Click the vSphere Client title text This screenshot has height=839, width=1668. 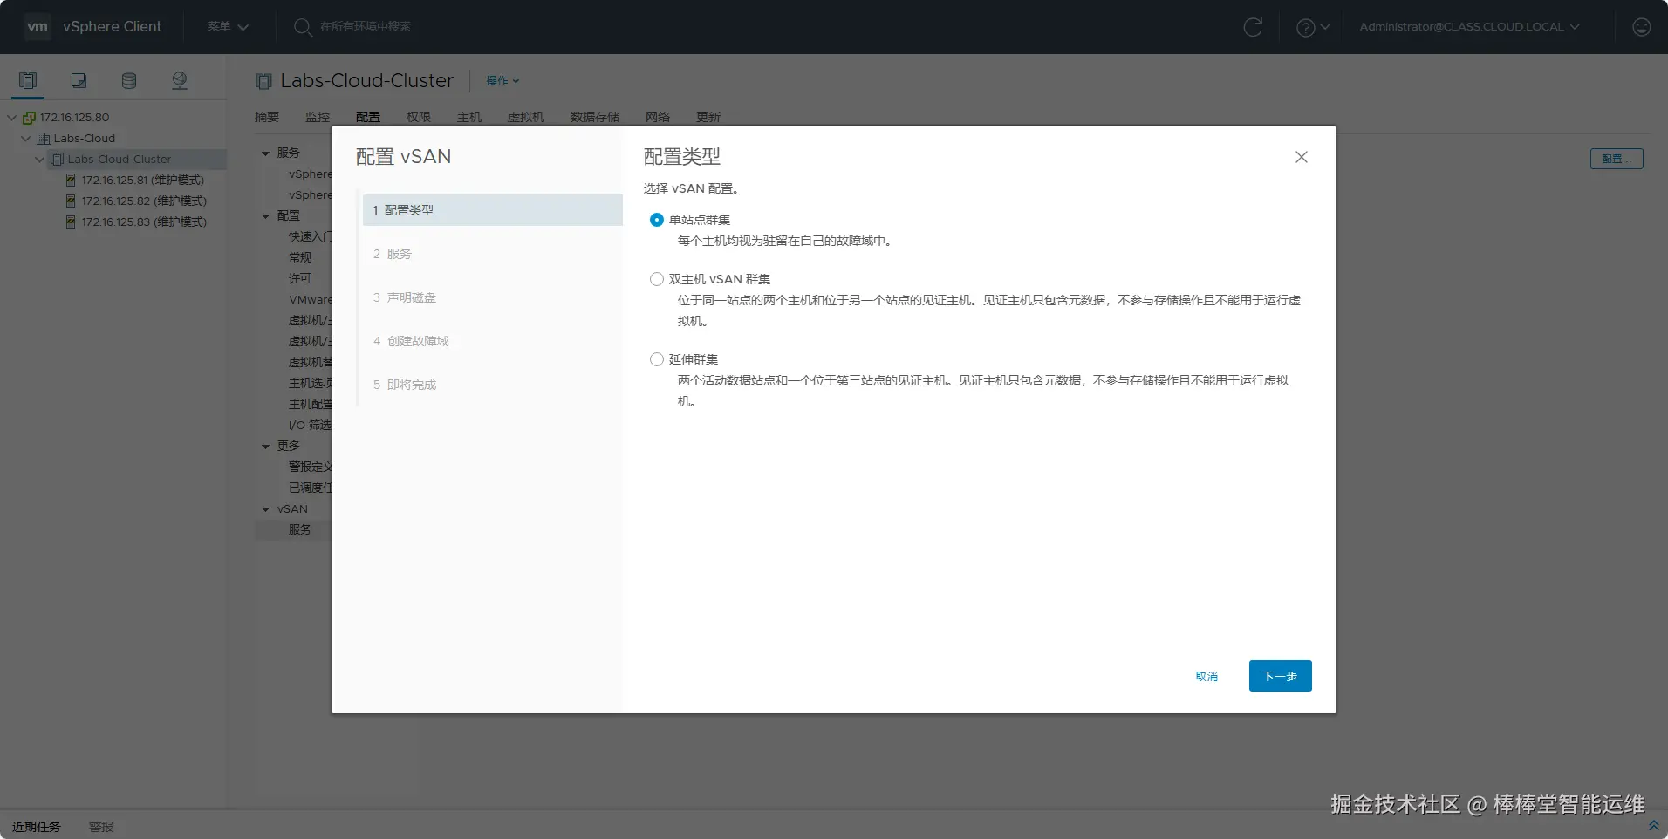pos(113,27)
